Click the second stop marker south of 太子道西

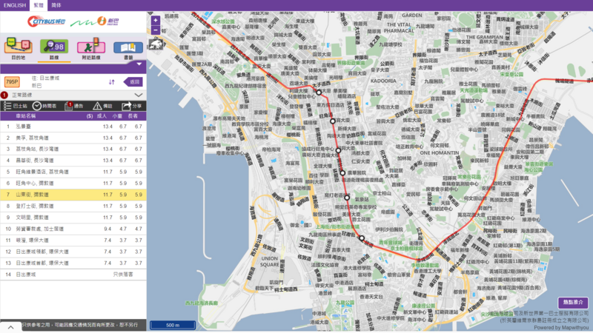(x=333, y=121)
